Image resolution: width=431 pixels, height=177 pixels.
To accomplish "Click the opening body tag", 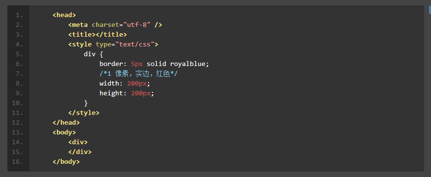I will (x=64, y=133).
